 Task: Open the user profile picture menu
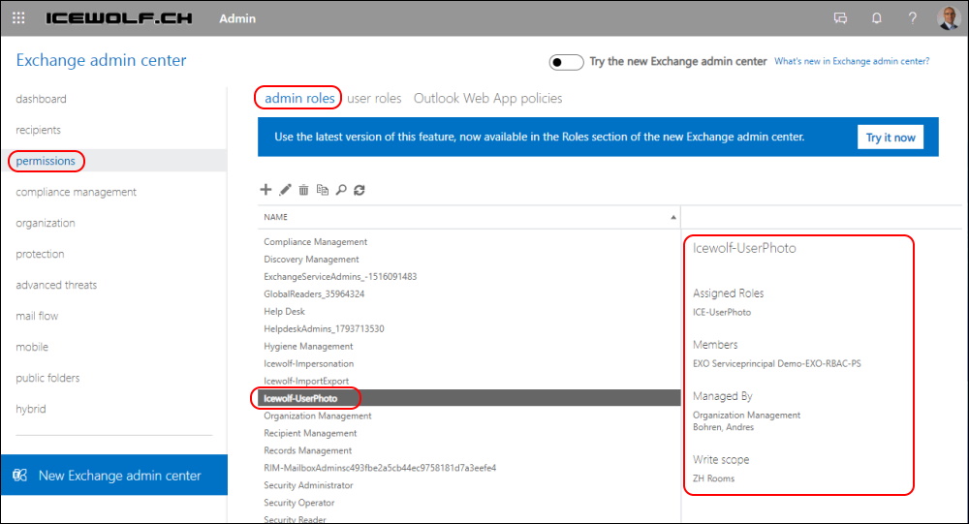tap(949, 18)
